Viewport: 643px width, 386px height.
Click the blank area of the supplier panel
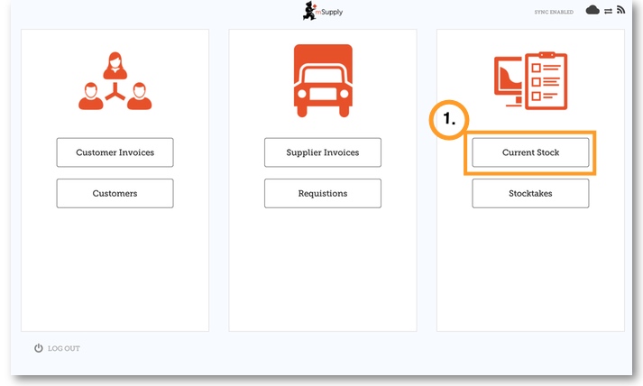click(x=322, y=271)
